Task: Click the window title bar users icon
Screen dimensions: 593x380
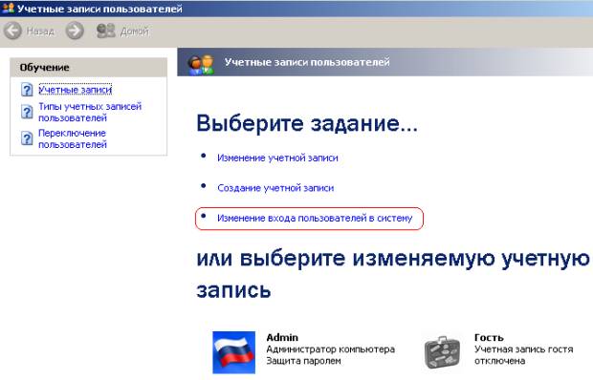Action: (8, 8)
